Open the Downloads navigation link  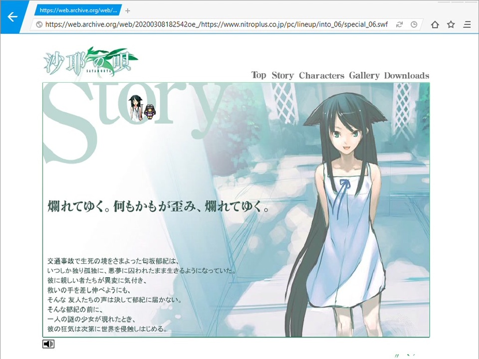(x=407, y=75)
